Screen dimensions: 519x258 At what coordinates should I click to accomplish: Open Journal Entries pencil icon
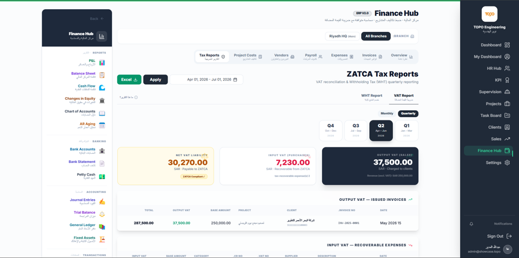(x=102, y=201)
